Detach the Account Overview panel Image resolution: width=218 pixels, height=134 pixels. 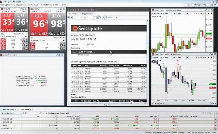point(59,55)
